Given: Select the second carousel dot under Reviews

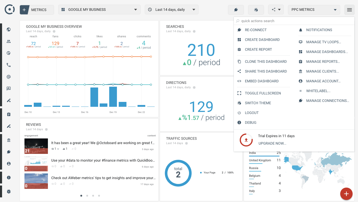Looking at the screenshot, I should pyautogui.click(x=87, y=196).
